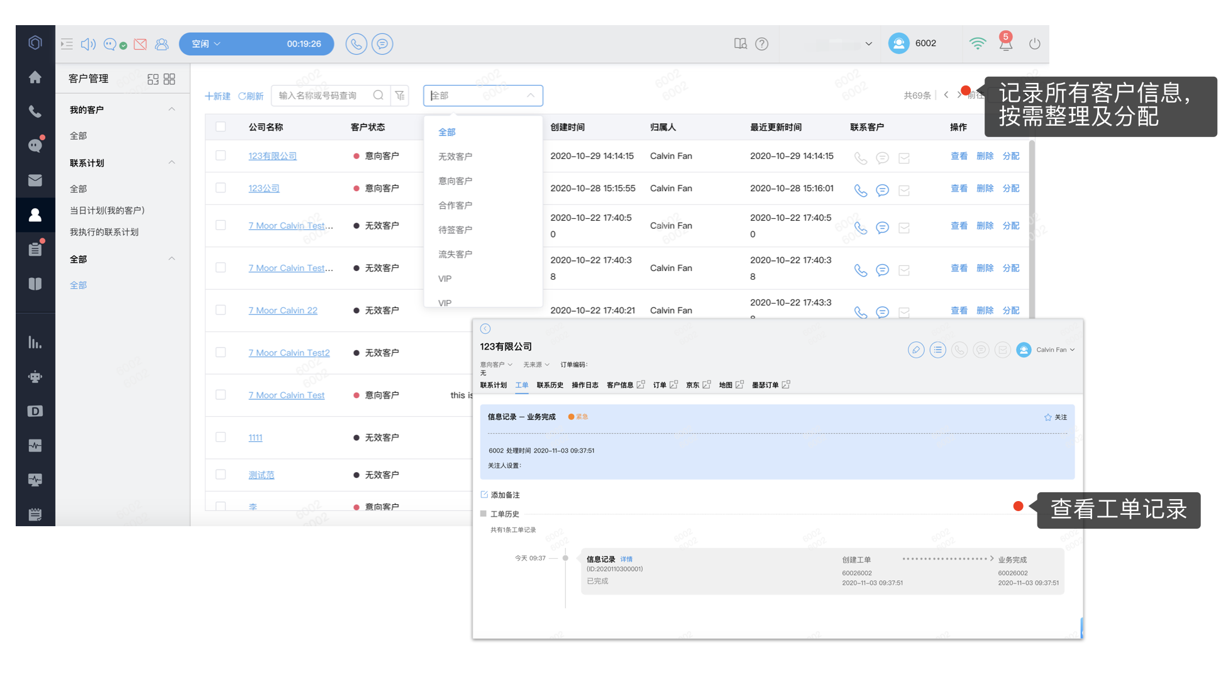Image resolution: width=1221 pixels, height=684 pixels.
Task: Click the round chat message button
Action: click(x=382, y=43)
